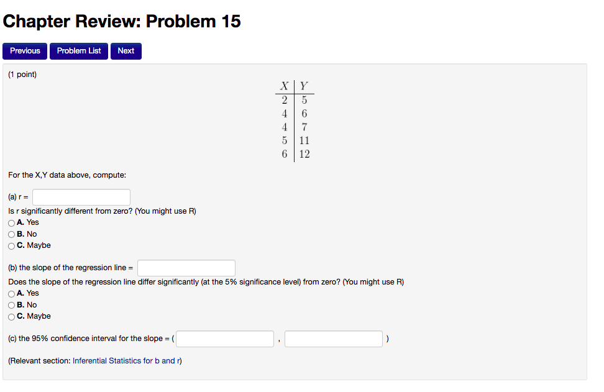This screenshot has width=604, height=392.
Task: Click the Previous button
Action: coord(24,51)
